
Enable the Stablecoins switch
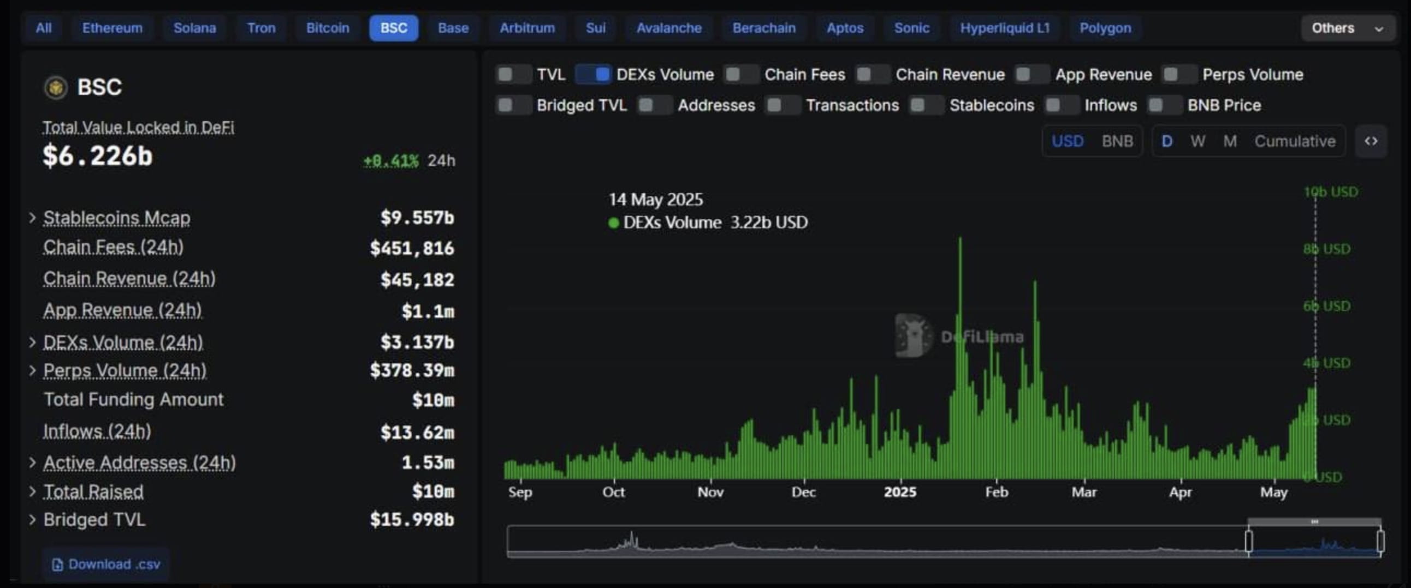[x=926, y=105]
